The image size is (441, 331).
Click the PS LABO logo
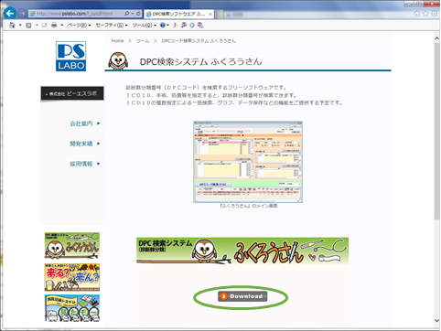(x=70, y=57)
